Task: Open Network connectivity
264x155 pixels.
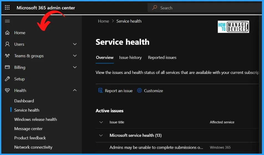Action: point(33,147)
